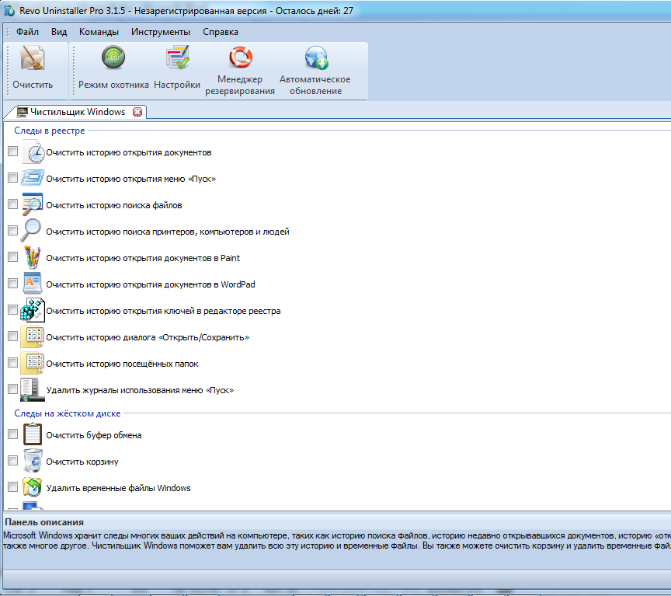671x596 pixels.
Task: Open the Файл menu
Action: pos(27,32)
